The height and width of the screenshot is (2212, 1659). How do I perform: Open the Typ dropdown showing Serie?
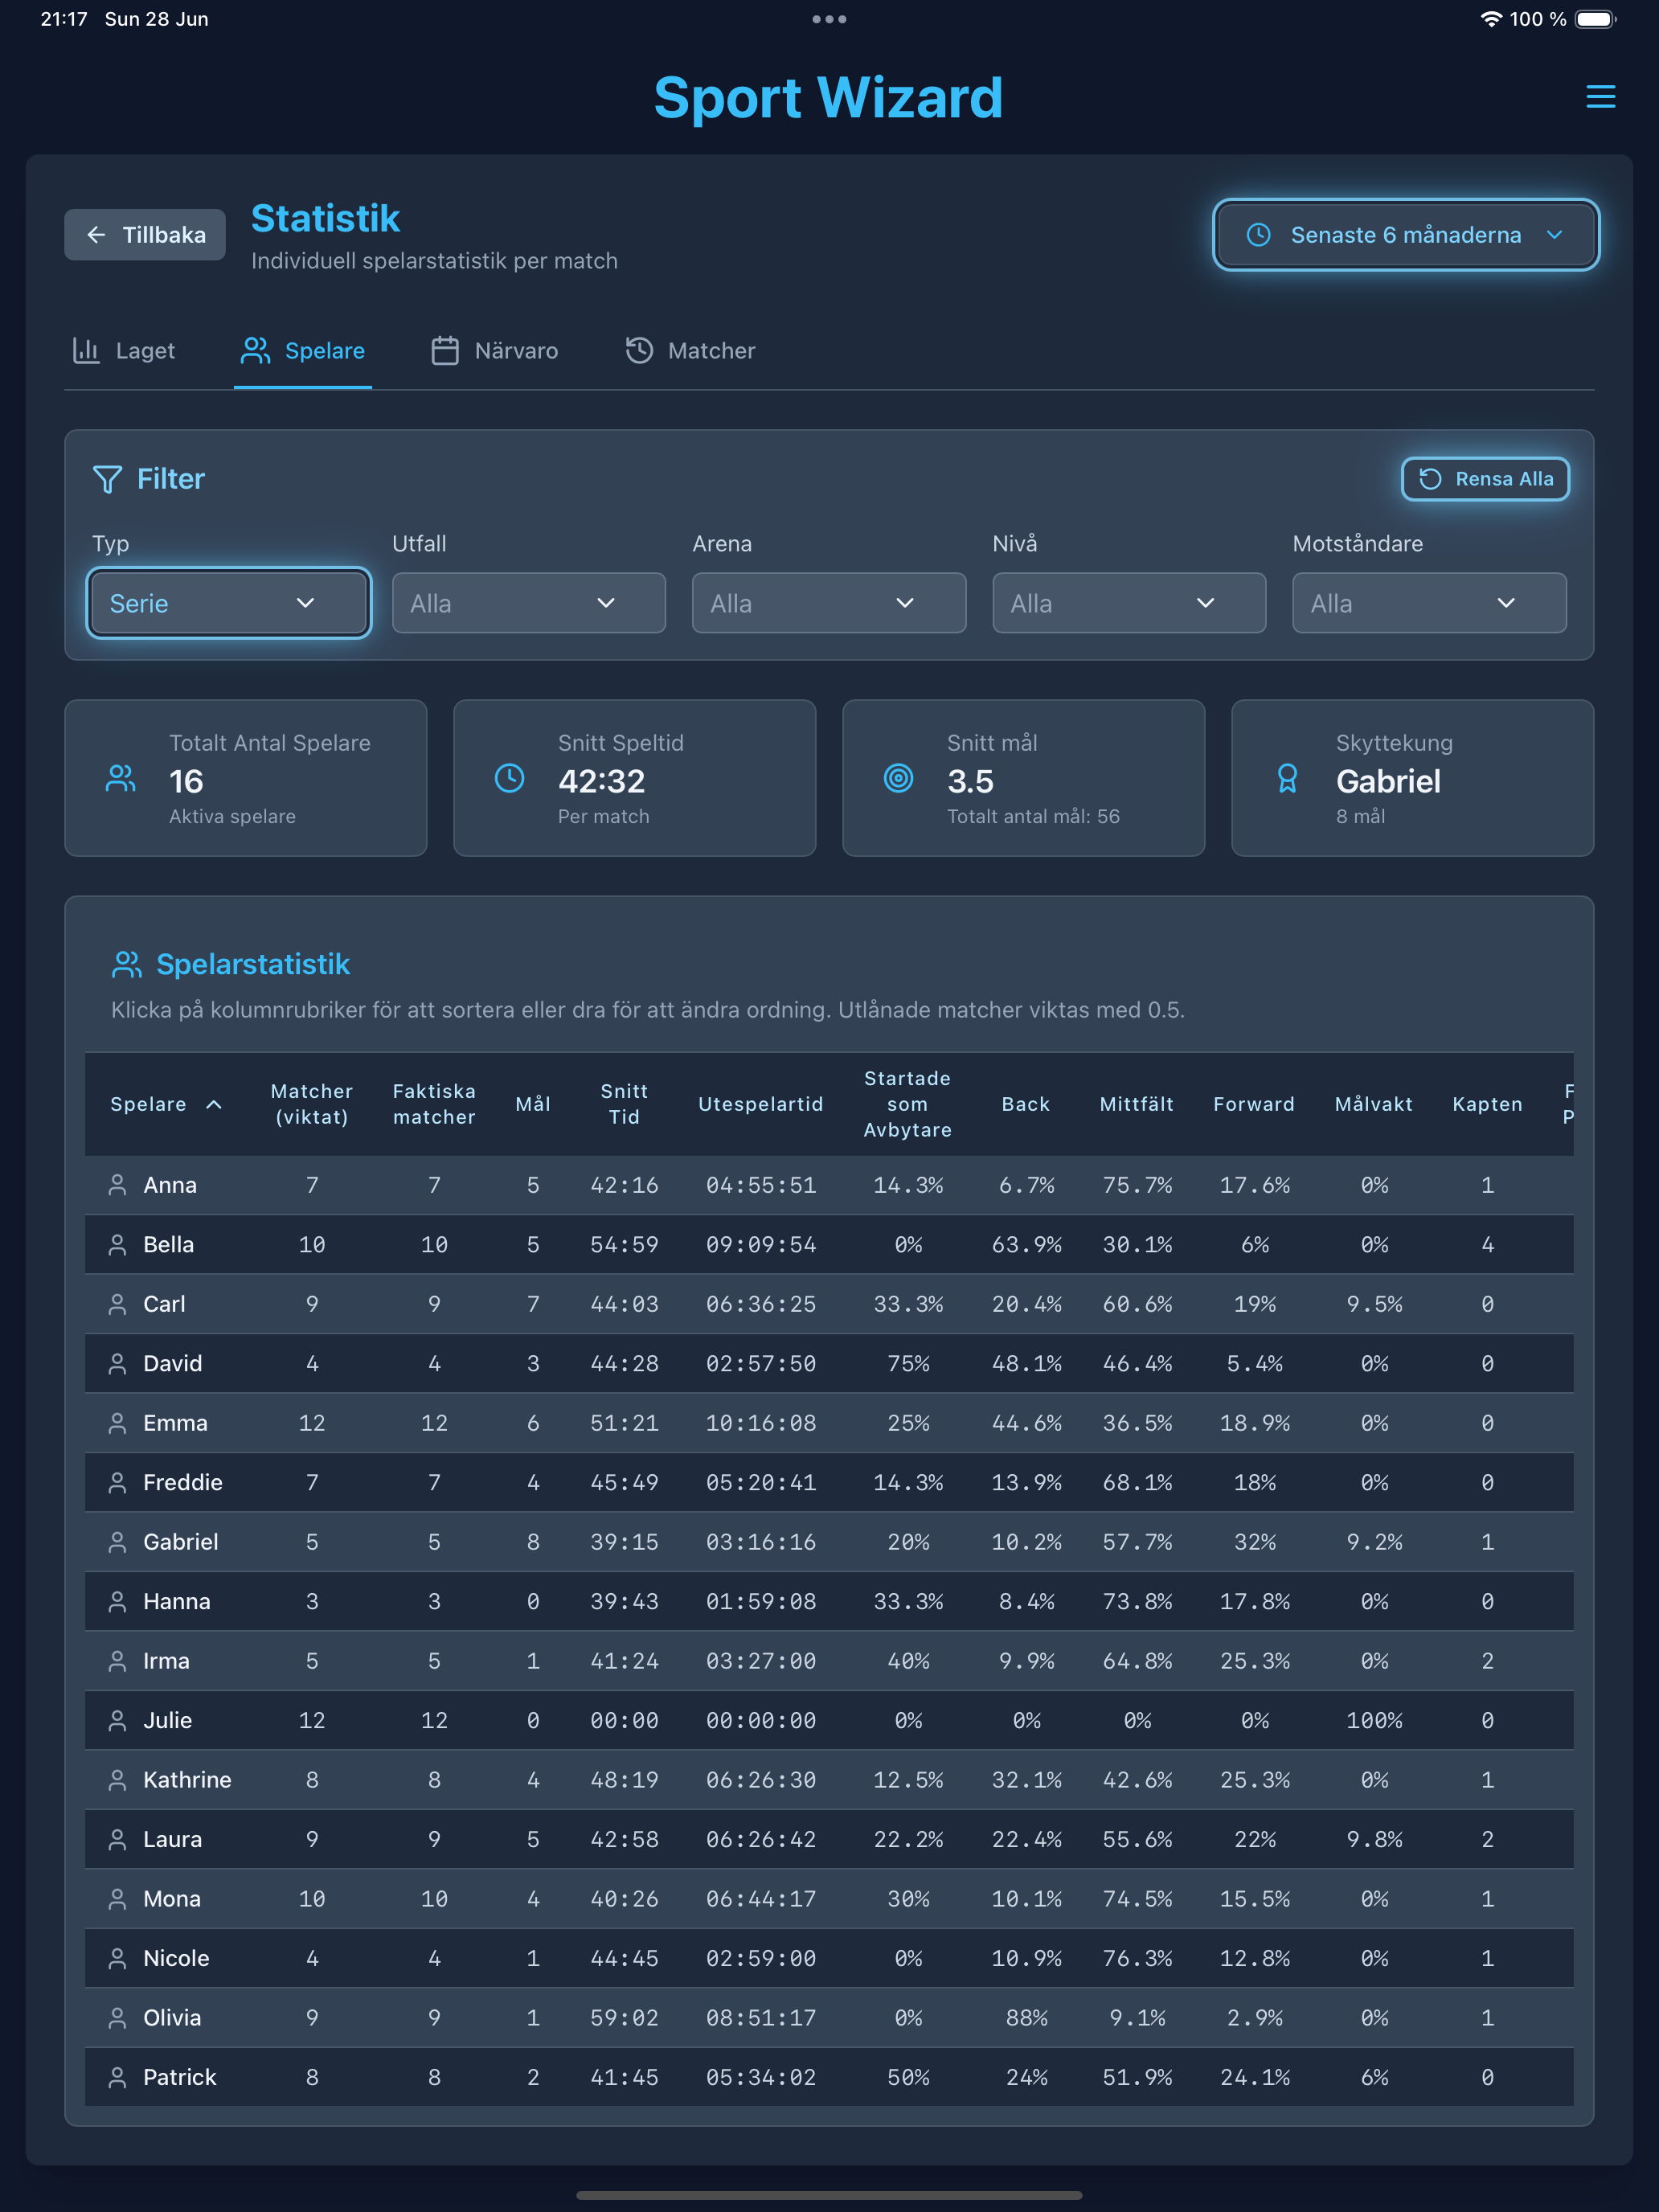coord(229,603)
